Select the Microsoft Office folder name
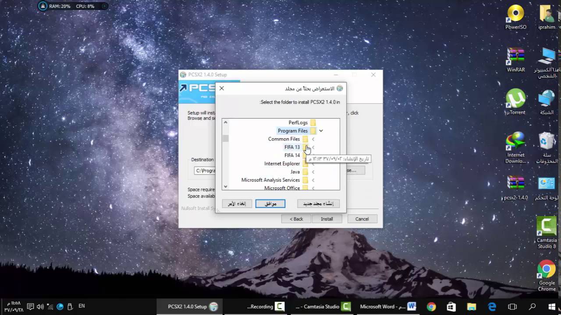 coord(282,188)
